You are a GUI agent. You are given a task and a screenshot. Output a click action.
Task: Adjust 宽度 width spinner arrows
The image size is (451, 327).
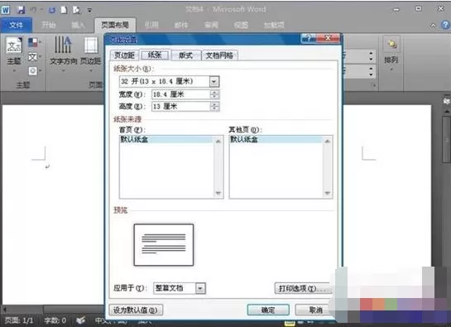[x=214, y=94]
